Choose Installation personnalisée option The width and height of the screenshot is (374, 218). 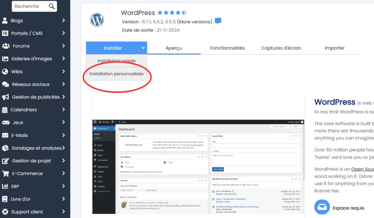tap(117, 74)
